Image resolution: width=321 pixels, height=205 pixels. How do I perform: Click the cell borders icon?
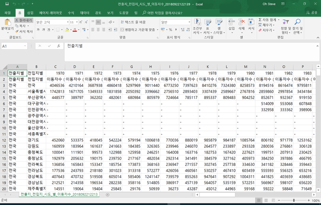coord(58,29)
